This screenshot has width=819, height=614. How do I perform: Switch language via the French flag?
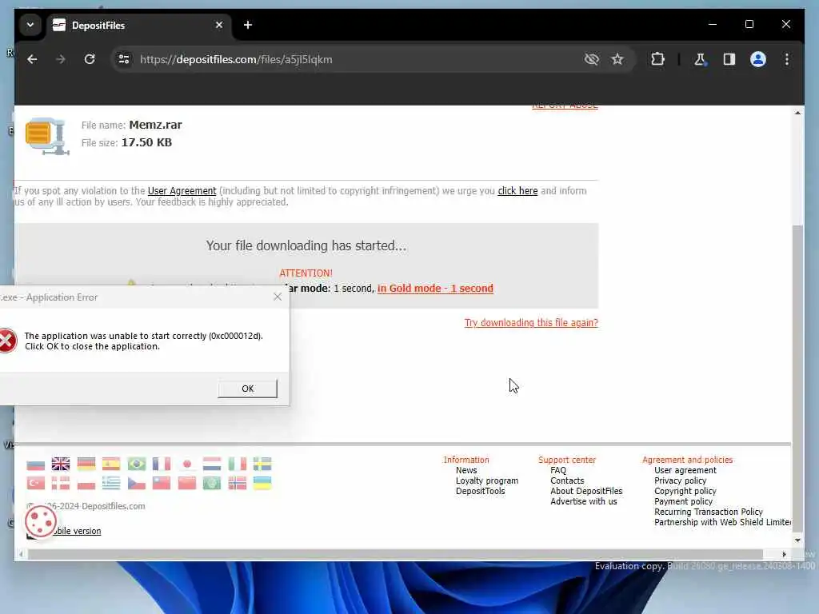pyautogui.click(x=162, y=464)
